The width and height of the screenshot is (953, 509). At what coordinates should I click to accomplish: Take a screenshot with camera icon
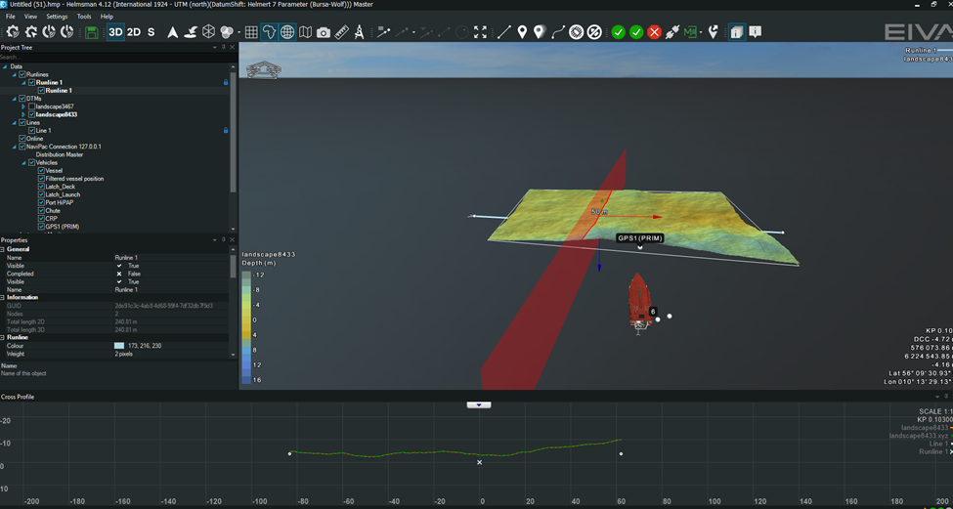(324, 32)
